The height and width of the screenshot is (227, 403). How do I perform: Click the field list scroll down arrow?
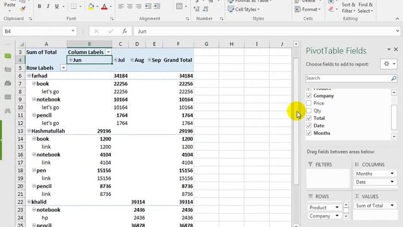394,137
